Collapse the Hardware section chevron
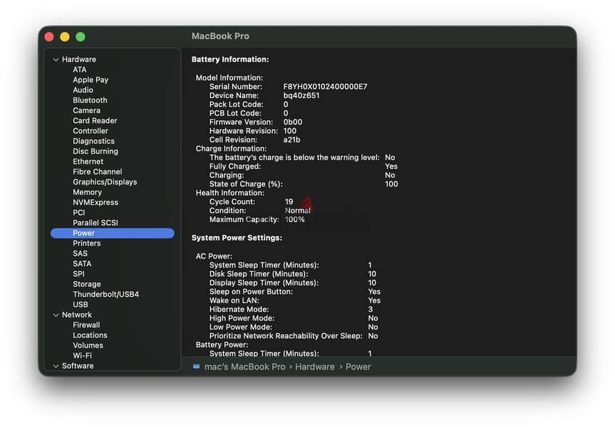This screenshot has width=615, height=427. click(56, 60)
